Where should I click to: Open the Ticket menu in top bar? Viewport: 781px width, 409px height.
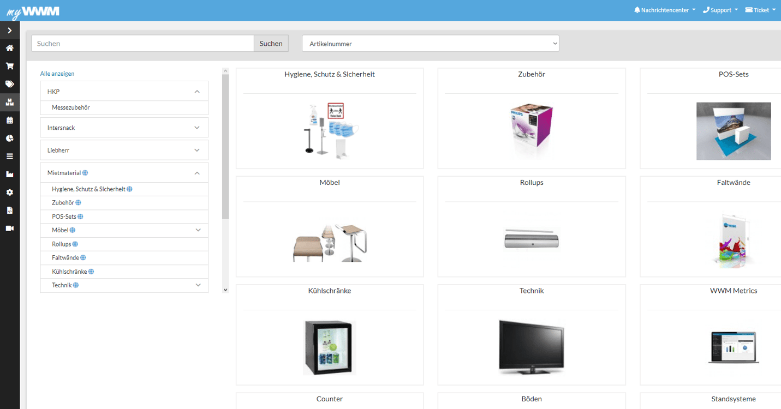760,9
